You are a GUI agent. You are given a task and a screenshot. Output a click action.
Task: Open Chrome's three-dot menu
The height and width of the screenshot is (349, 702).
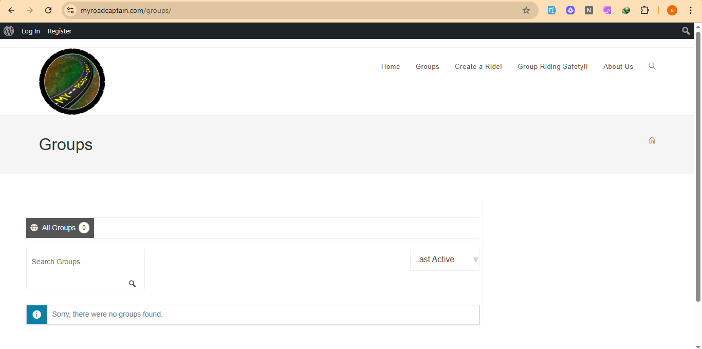[690, 10]
